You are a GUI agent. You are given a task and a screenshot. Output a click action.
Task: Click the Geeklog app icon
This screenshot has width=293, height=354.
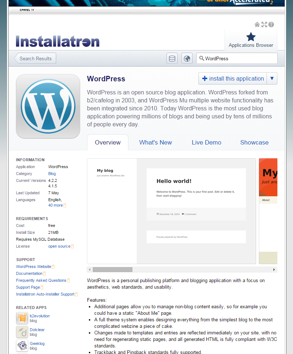pos(22,346)
